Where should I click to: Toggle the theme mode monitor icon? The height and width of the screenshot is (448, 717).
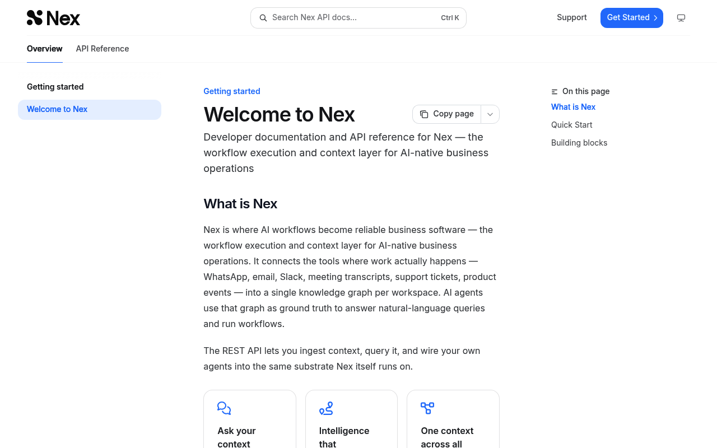click(x=681, y=18)
